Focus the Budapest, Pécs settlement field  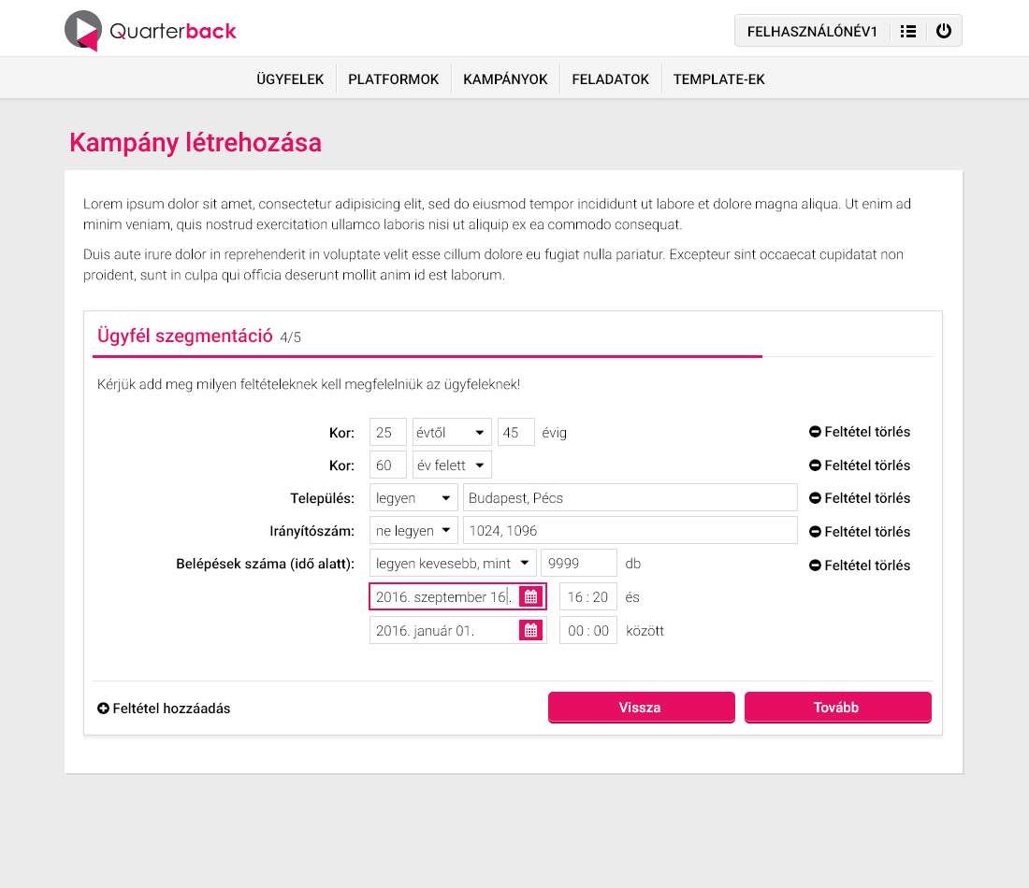coord(630,498)
